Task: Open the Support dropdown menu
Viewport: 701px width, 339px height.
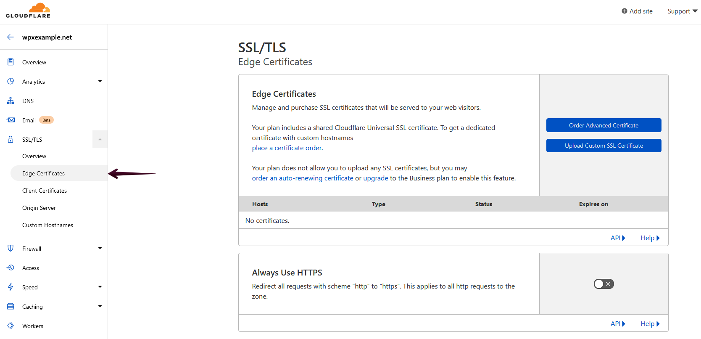Action: coord(682,11)
